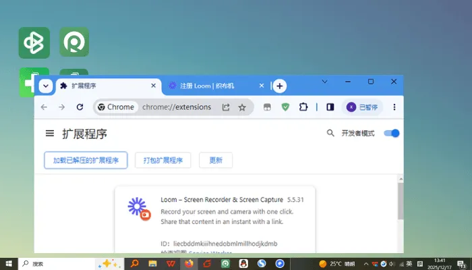The width and height of the screenshot is (472, 270).
Task: Click the Loom version number 5.5.31
Action: tap(295, 200)
